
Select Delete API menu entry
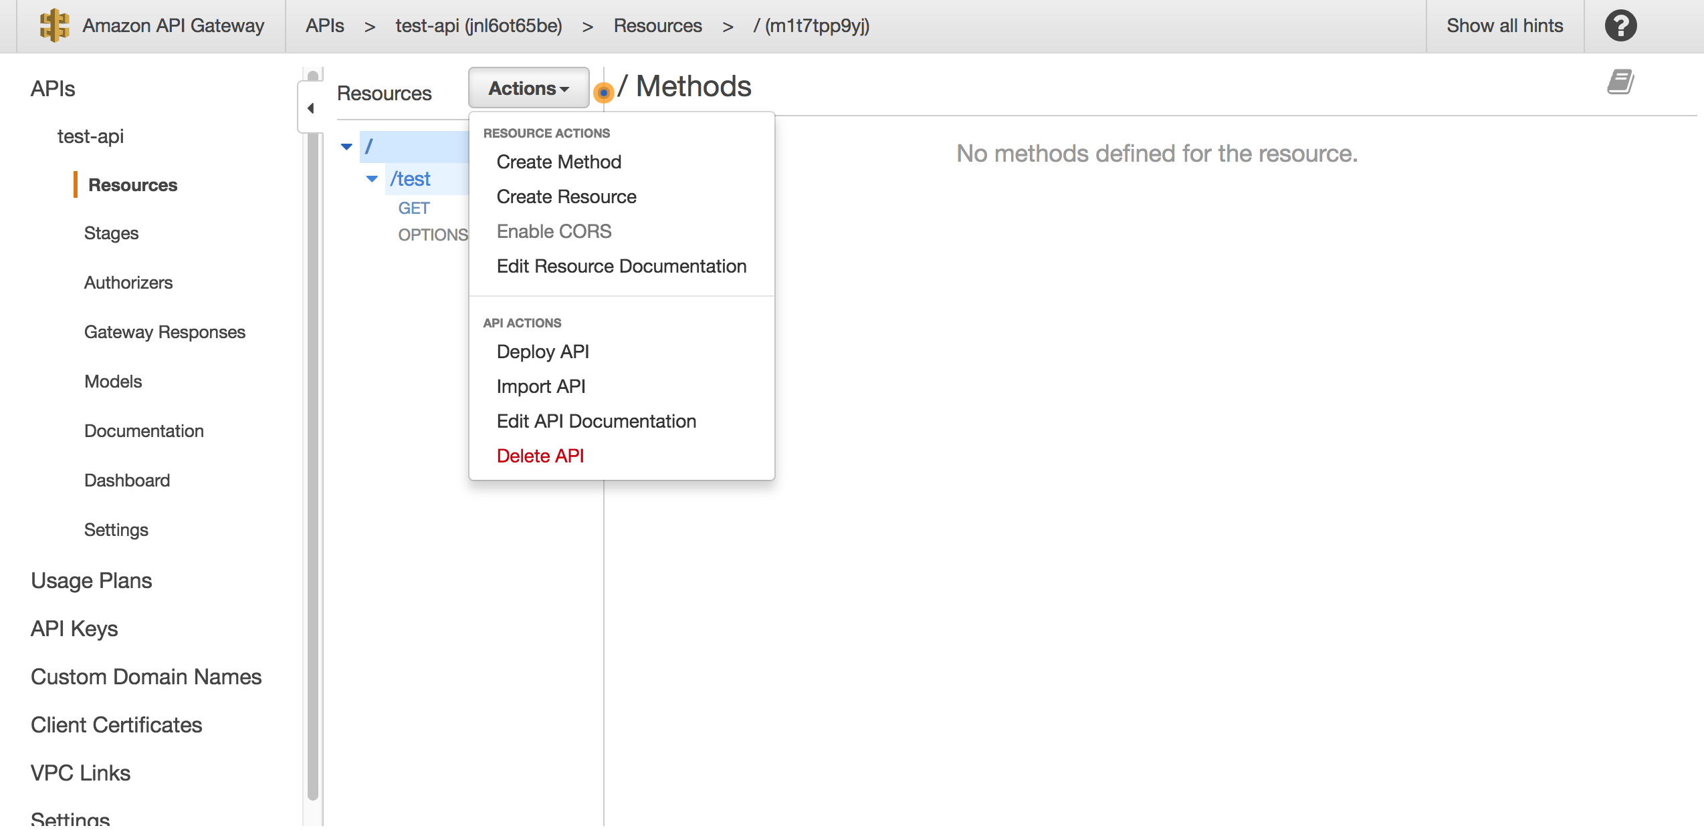coord(540,455)
